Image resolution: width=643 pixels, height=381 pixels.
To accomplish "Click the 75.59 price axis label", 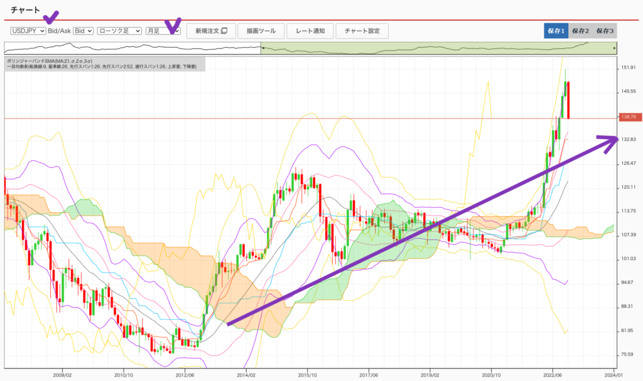I will (628, 354).
